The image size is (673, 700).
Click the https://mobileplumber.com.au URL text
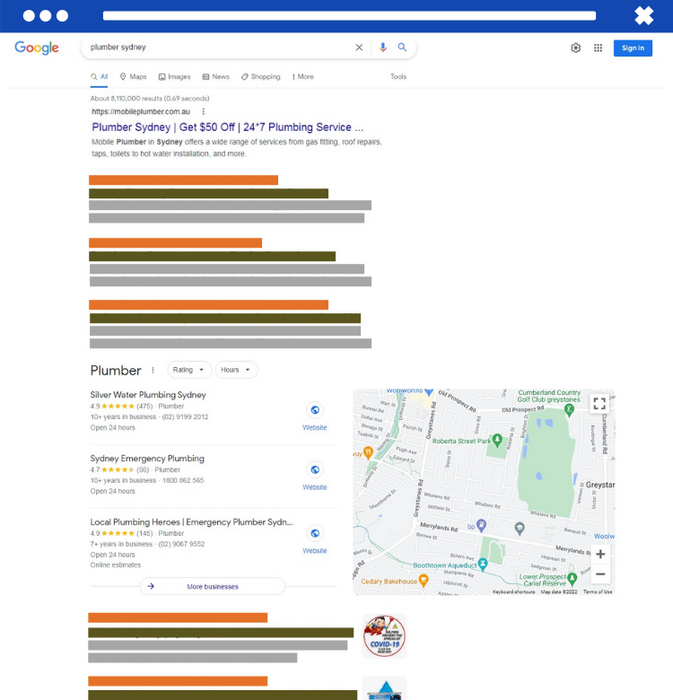pos(141,111)
